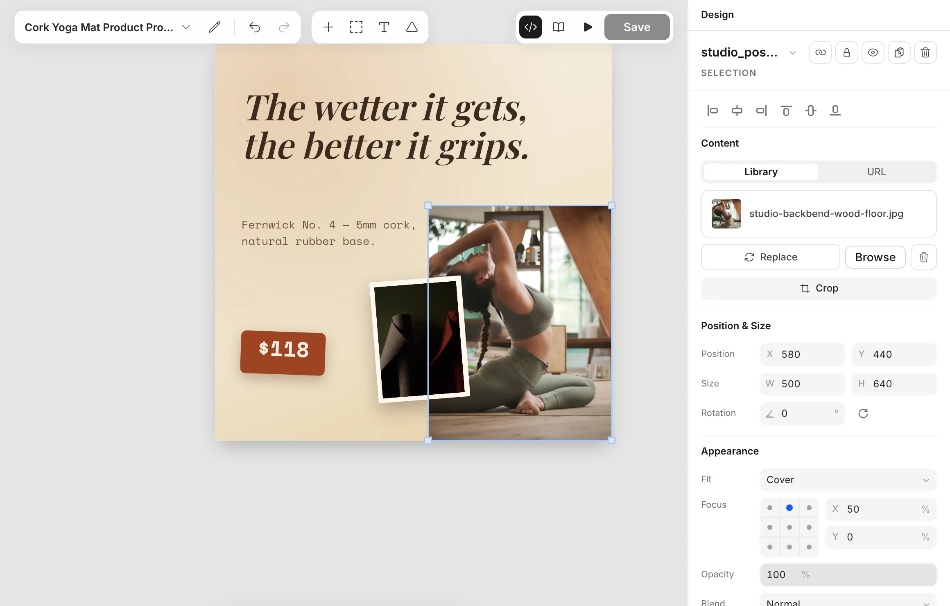950x606 pixels.
Task: Switch to the URL tab
Action: (876, 172)
